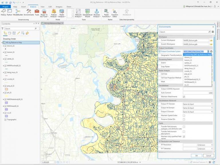Click the Current Workspace folder browse icon
The height and width of the screenshot is (165, 220).
211,40
